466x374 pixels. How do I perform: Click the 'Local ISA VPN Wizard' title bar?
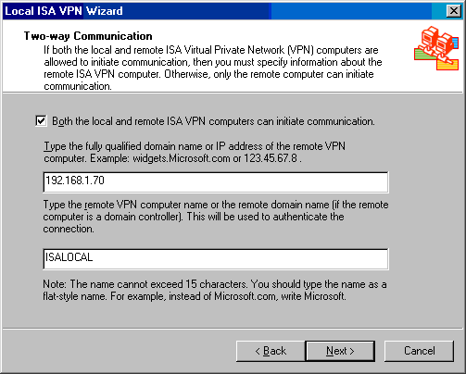pyautogui.click(x=216, y=11)
